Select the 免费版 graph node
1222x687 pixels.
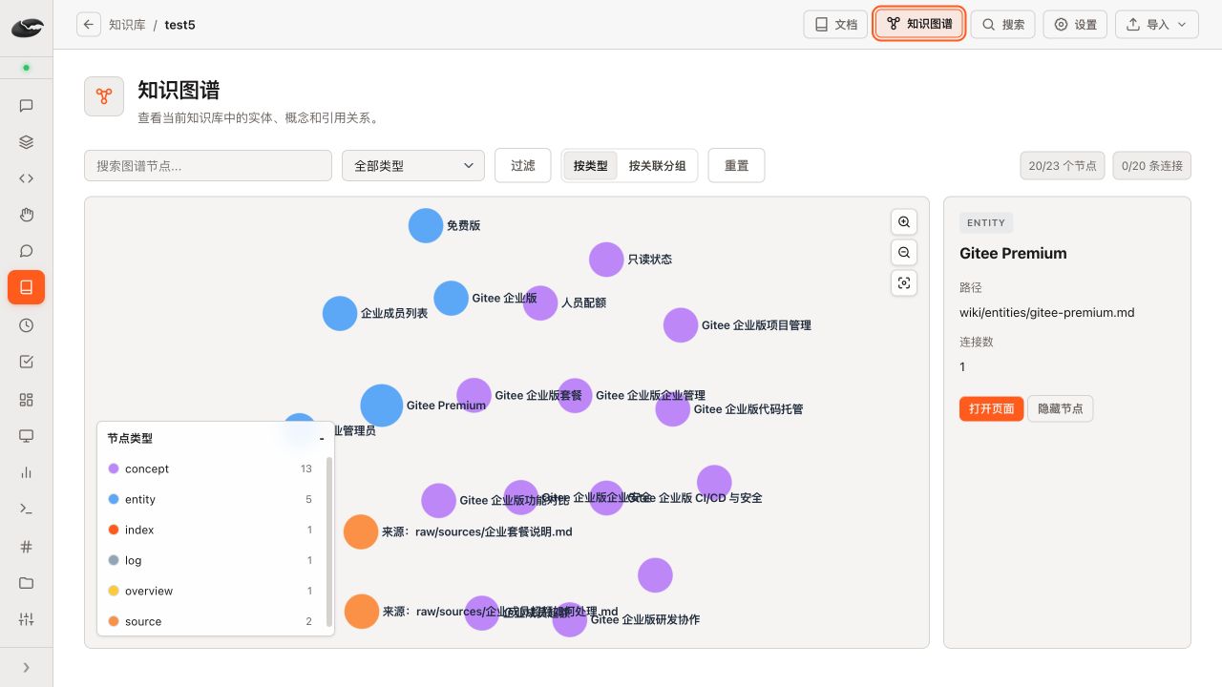point(426,226)
